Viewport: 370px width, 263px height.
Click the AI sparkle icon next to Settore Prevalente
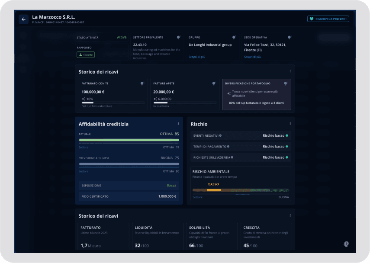tap(179, 38)
